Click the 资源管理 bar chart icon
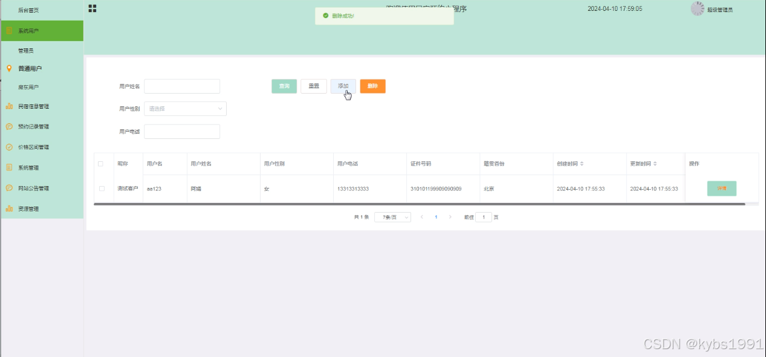The image size is (766, 357). point(9,208)
